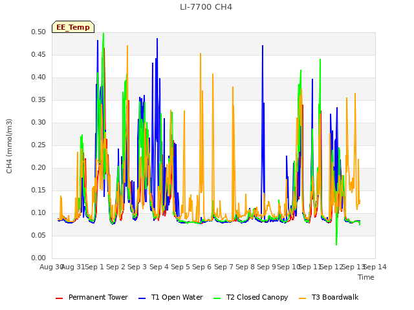Image resolution: width=414 pixels, height=310 pixels.
Task: Click the 0.35 y-axis label
Action: click(39, 100)
